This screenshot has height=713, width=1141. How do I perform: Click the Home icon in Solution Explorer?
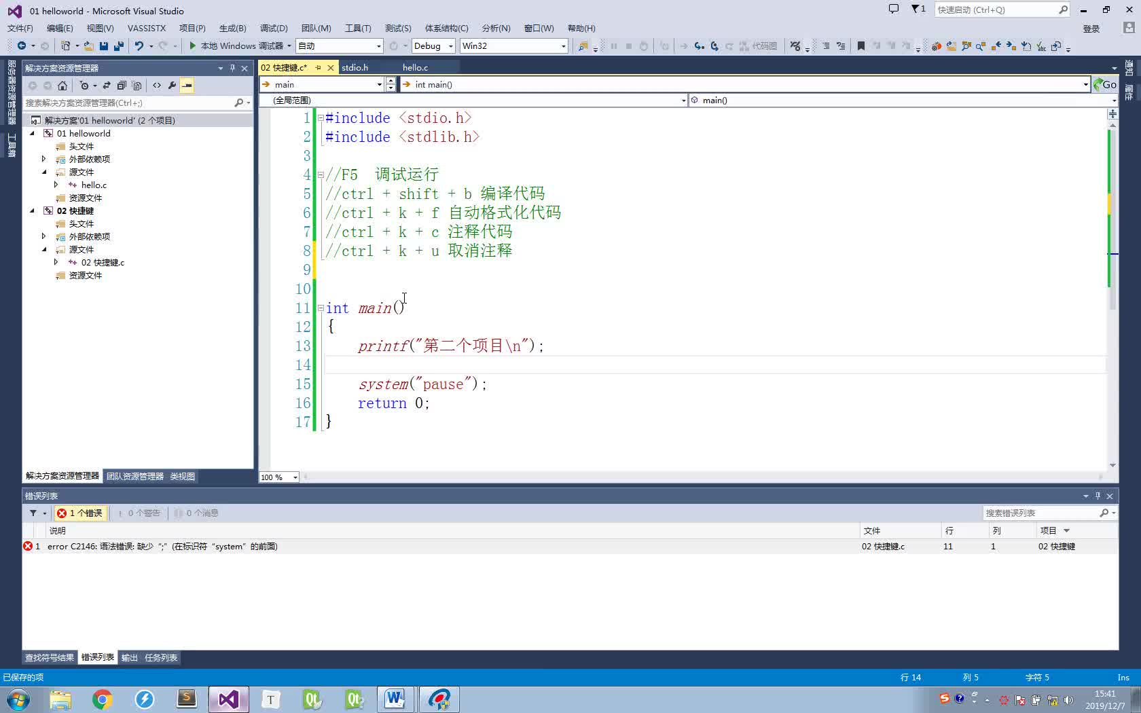point(62,85)
